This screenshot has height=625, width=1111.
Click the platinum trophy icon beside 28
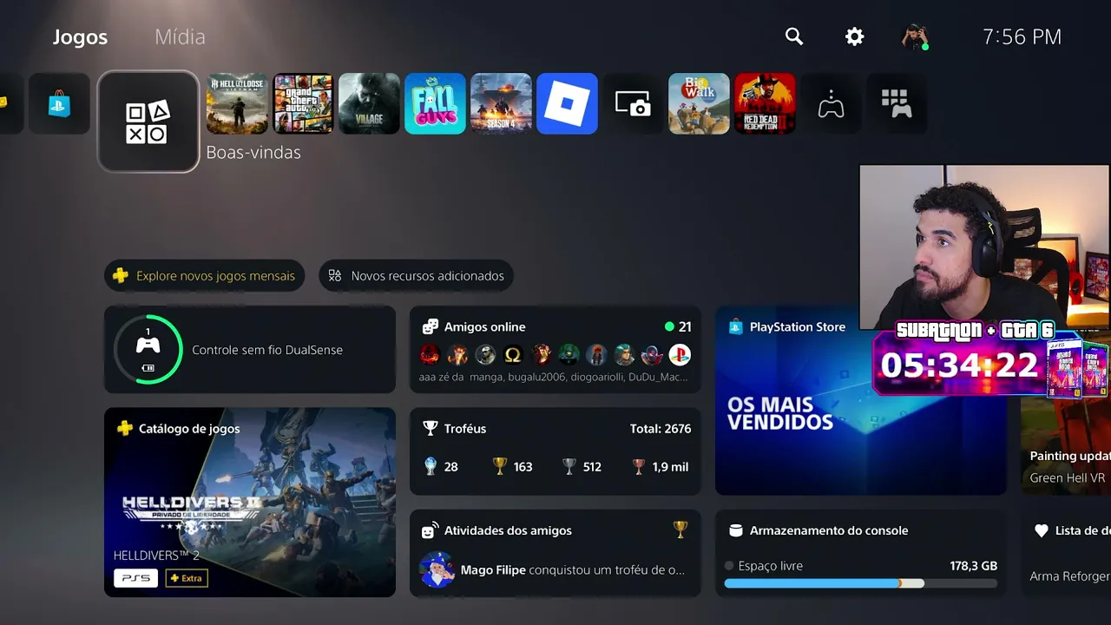coord(430,466)
